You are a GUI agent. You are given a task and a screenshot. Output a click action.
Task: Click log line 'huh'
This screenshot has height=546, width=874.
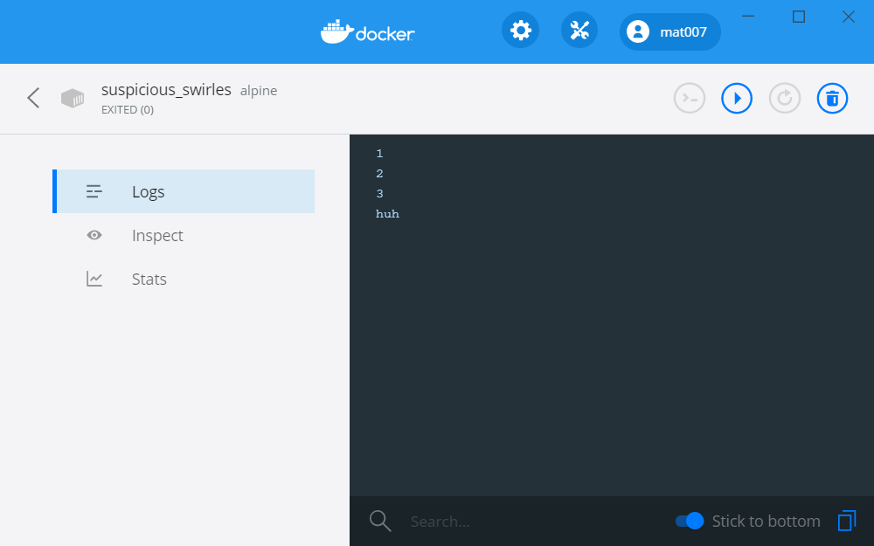point(387,214)
